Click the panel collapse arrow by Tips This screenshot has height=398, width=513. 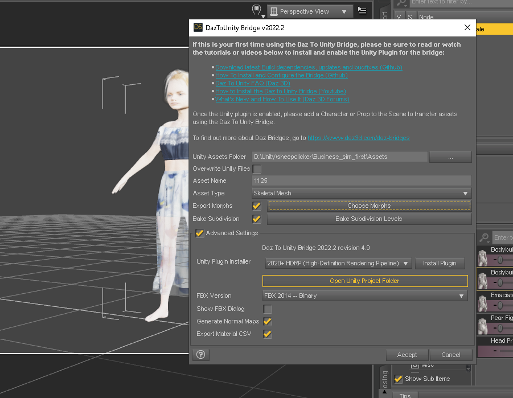point(385,392)
